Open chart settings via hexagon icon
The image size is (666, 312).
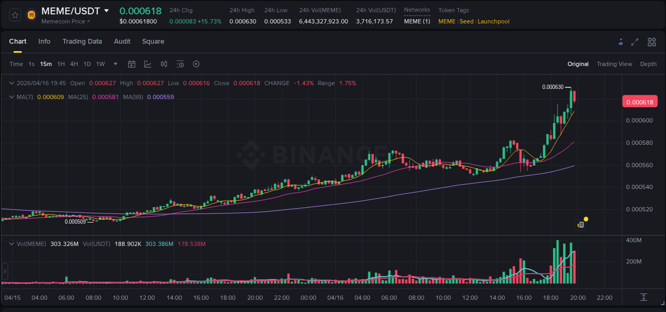196,64
